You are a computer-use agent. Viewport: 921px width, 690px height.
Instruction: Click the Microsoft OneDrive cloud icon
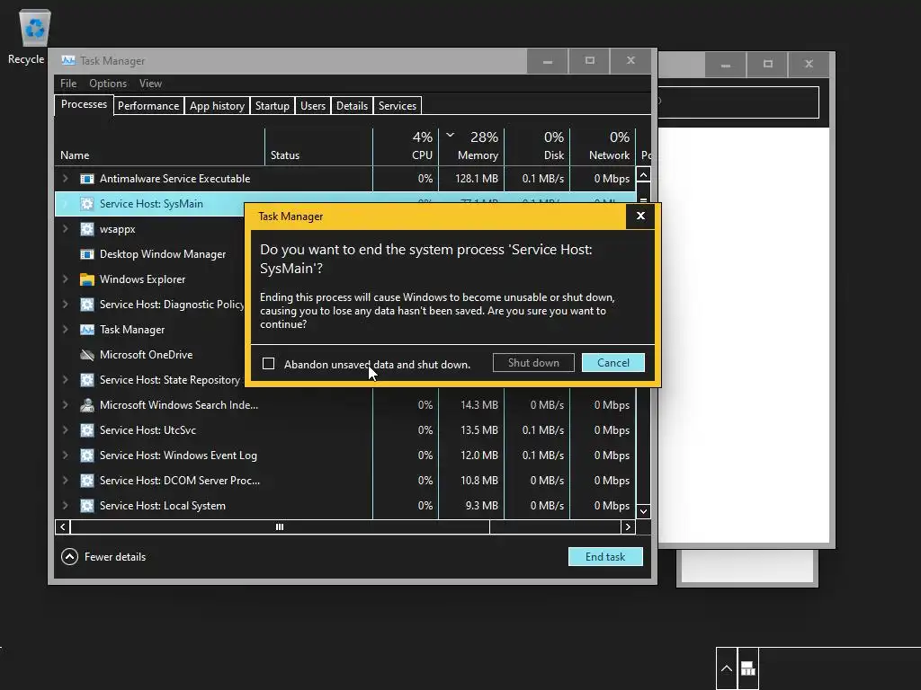(87, 355)
